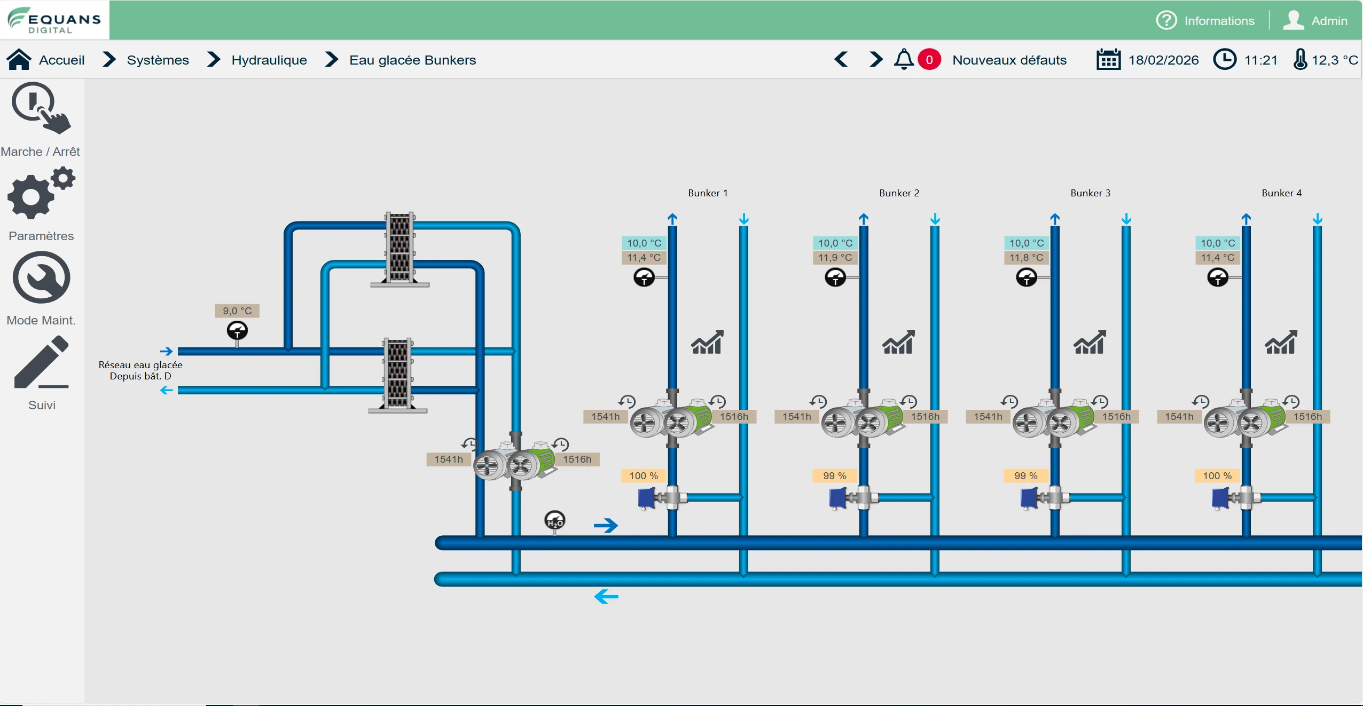
Task: Click Bunker 2 valve opening 99 %
Action: (834, 475)
